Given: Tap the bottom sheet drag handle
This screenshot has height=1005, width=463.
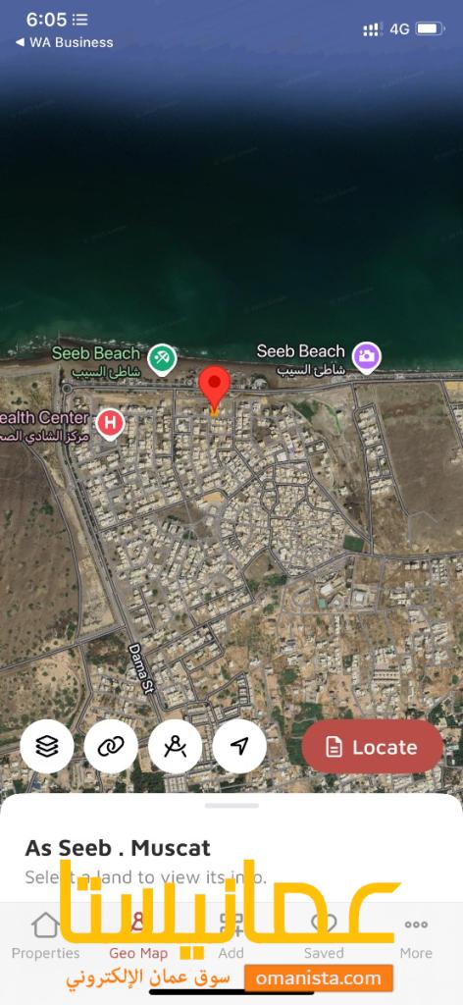Looking at the screenshot, I should tap(231, 805).
